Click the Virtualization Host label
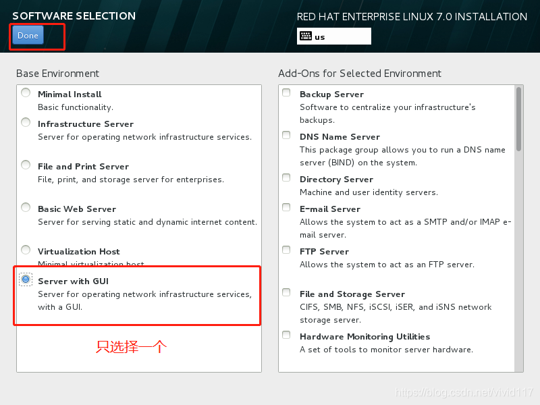The height and width of the screenshot is (405, 540). click(79, 251)
